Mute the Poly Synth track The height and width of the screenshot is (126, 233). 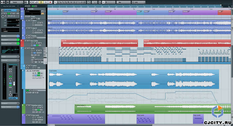tap(28, 115)
